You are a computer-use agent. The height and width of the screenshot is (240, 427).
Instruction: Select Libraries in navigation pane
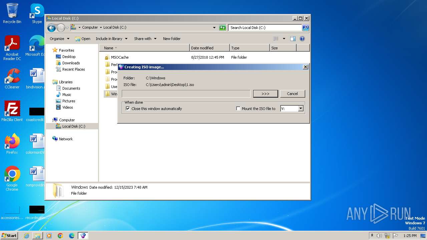63,82
